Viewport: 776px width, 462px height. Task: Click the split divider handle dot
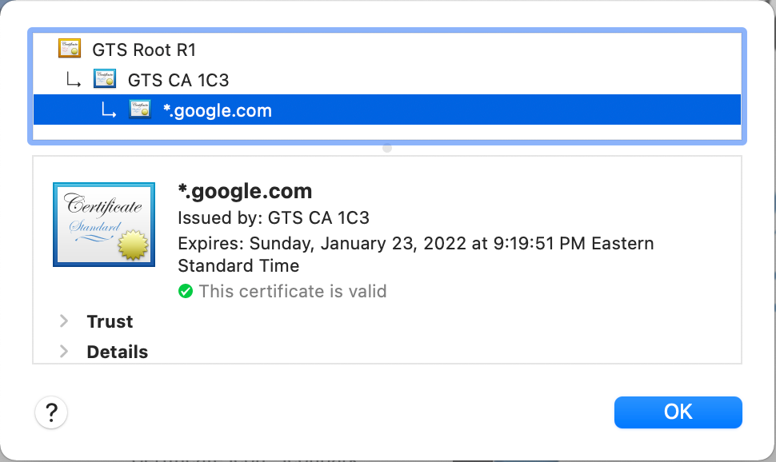point(387,148)
